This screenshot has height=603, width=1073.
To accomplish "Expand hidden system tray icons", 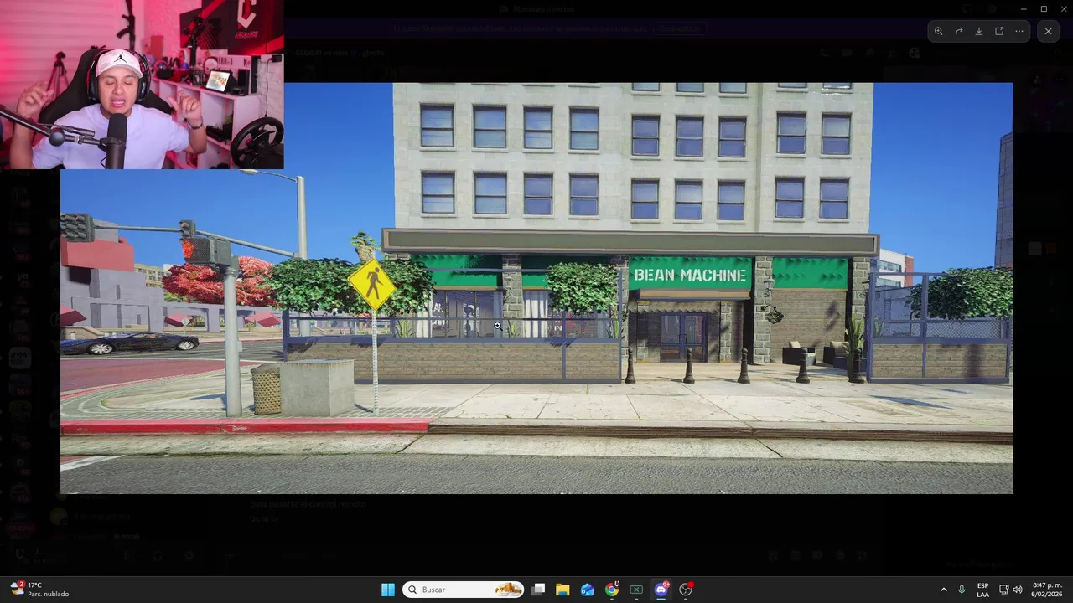I will (943, 590).
